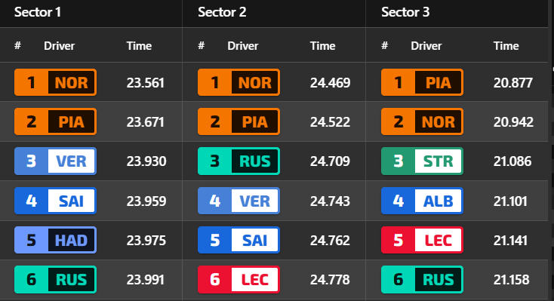Select PIA badge ranked first in Sector 3

422,82
